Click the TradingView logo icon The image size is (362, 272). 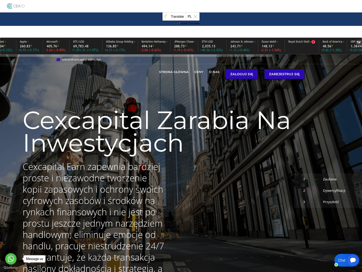359,42
